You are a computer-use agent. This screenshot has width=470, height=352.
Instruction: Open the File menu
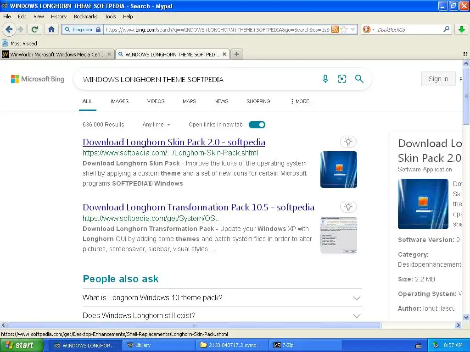tap(7, 16)
